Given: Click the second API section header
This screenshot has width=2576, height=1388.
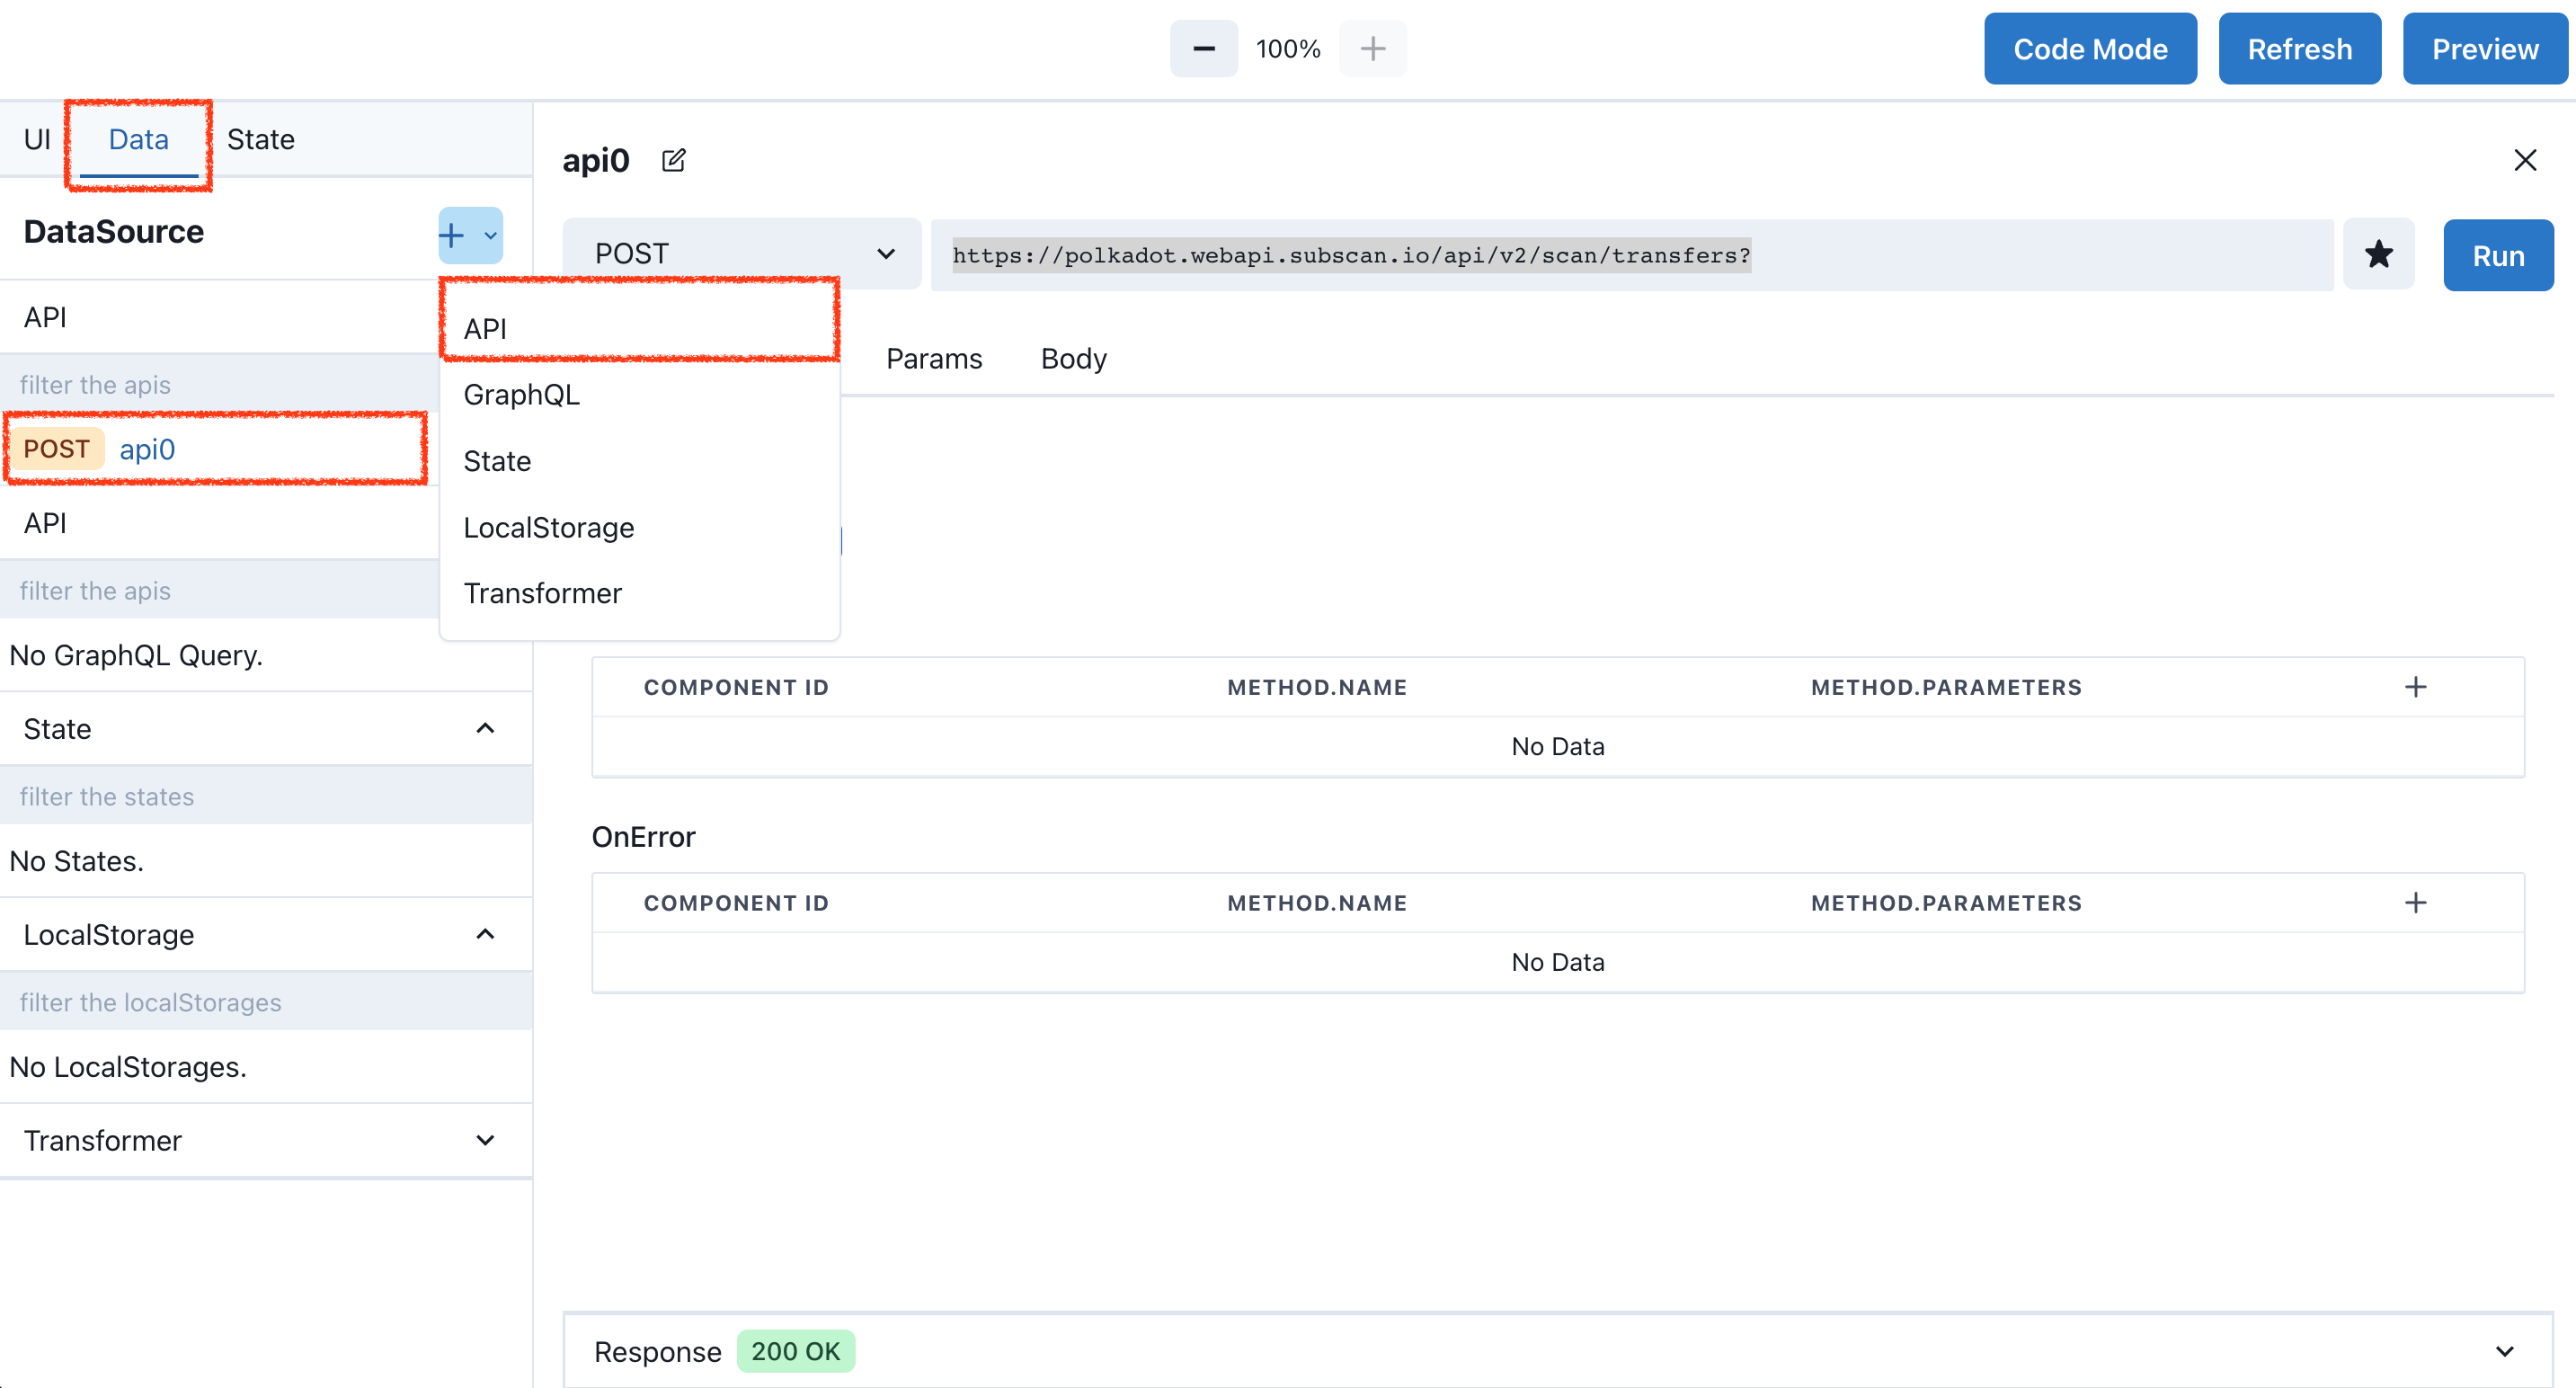Looking at the screenshot, I should coord(219,523).
